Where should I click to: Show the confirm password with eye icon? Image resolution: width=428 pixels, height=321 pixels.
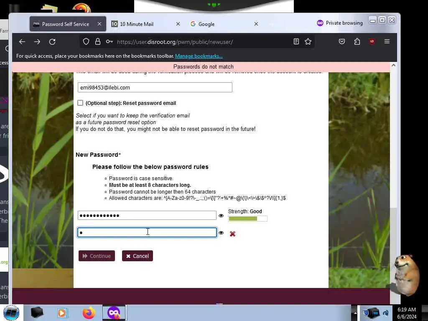tap(221, 233)
